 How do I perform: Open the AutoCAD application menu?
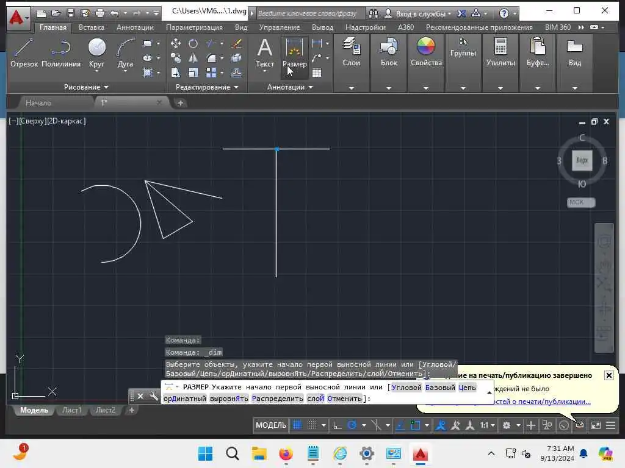(18, 18)
